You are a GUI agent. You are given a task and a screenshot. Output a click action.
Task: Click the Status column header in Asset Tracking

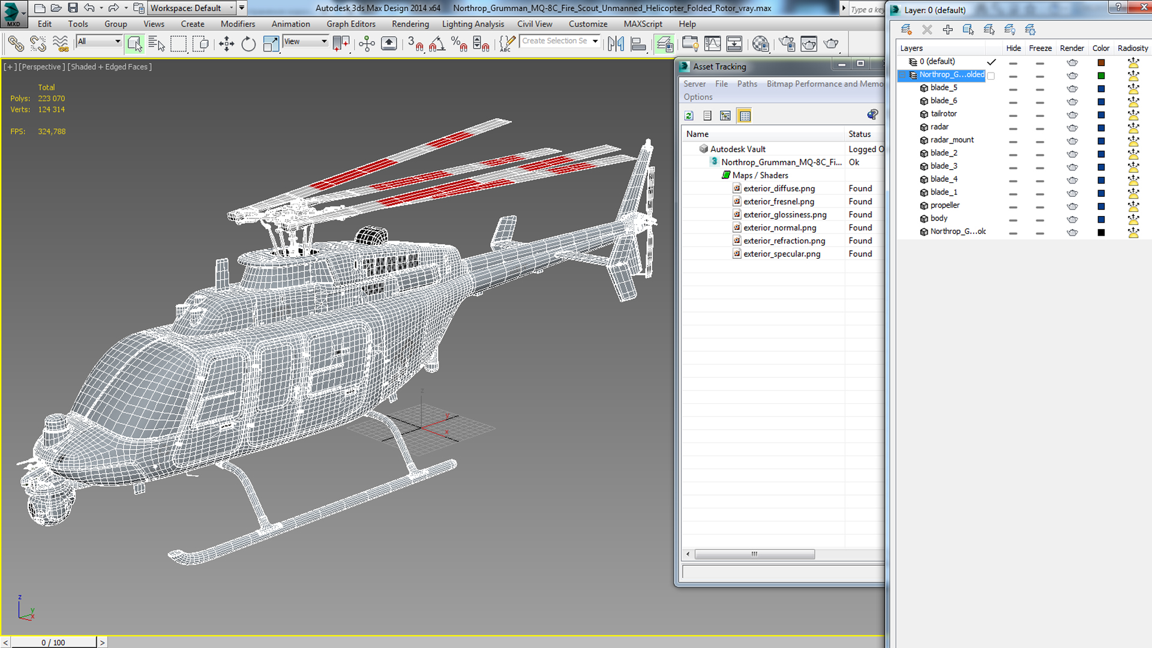point(859,134)
